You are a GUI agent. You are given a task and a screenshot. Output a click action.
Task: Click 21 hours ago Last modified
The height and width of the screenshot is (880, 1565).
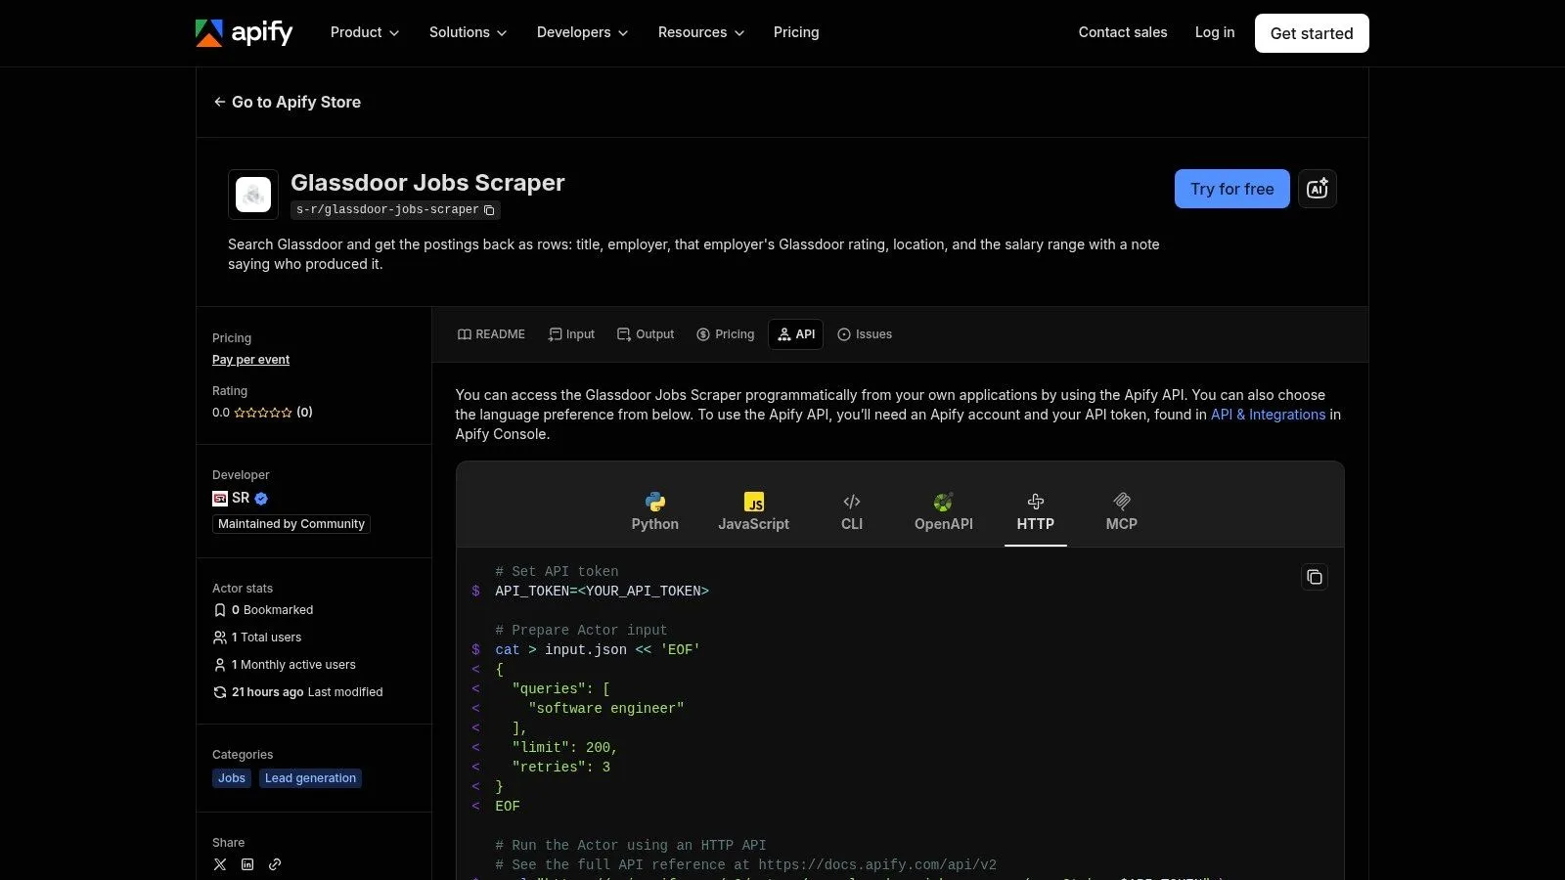pos(298,692)
